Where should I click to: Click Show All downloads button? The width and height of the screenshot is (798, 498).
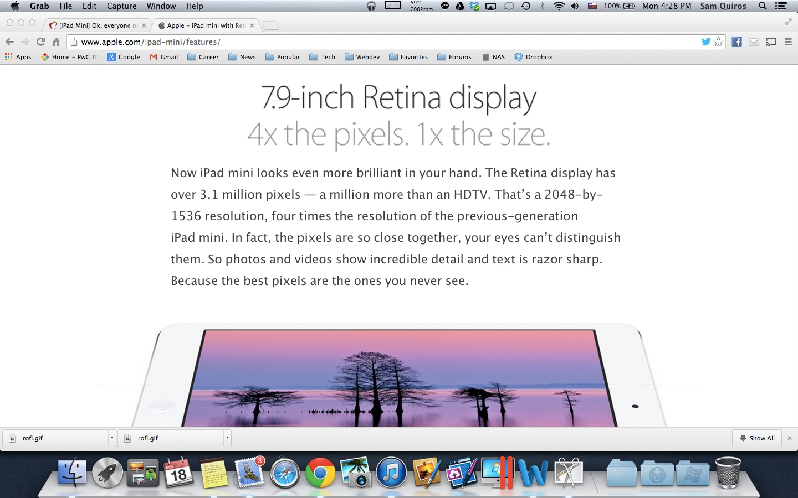[757, 438]
